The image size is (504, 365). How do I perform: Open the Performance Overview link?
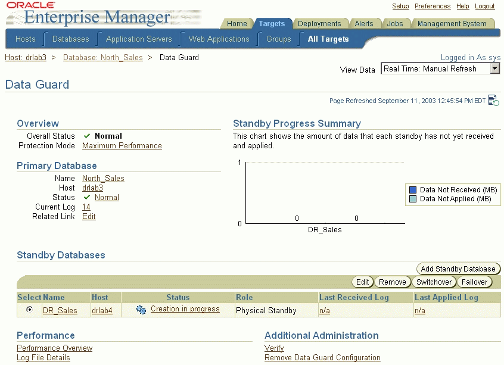(x=54, y=348)
